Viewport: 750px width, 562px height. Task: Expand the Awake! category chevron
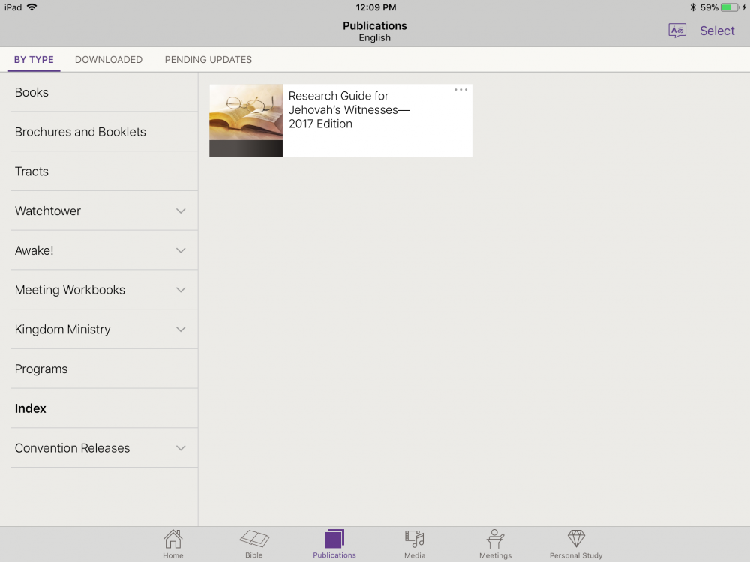(x=181, y=250)
